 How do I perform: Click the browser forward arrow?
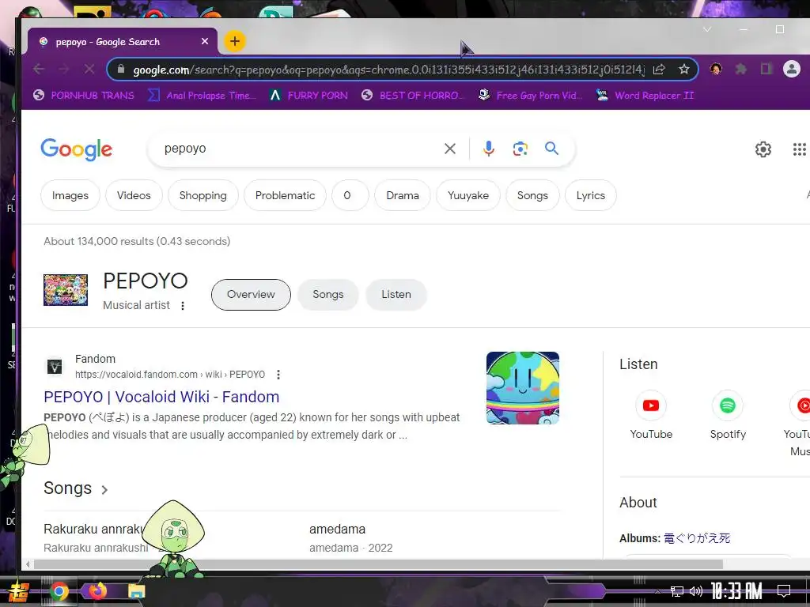[63, 70]
